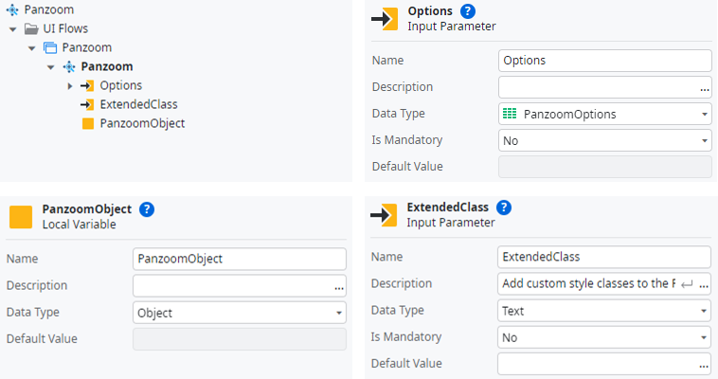Click the UI Flows folder icon

pos(31,28)
